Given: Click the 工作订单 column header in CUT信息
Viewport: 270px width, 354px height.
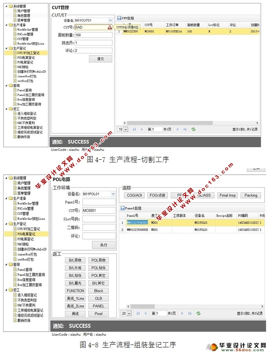Looking at the screenshot, I should click(x=172, y=25).
